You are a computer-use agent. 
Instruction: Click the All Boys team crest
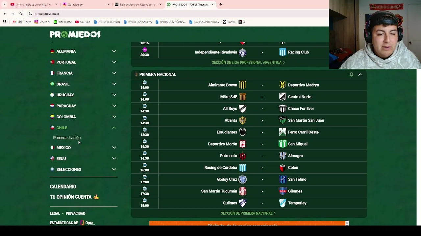click(242, 108)
